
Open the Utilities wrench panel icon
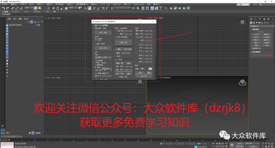coord(273,19)
